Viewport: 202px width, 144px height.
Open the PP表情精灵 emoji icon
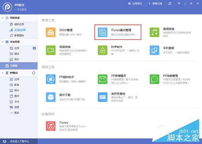point(103,79)
